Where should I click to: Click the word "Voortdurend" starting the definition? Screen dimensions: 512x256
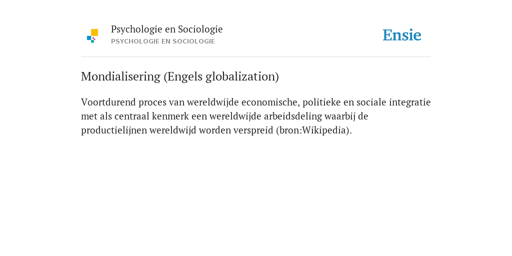point(108,102)
